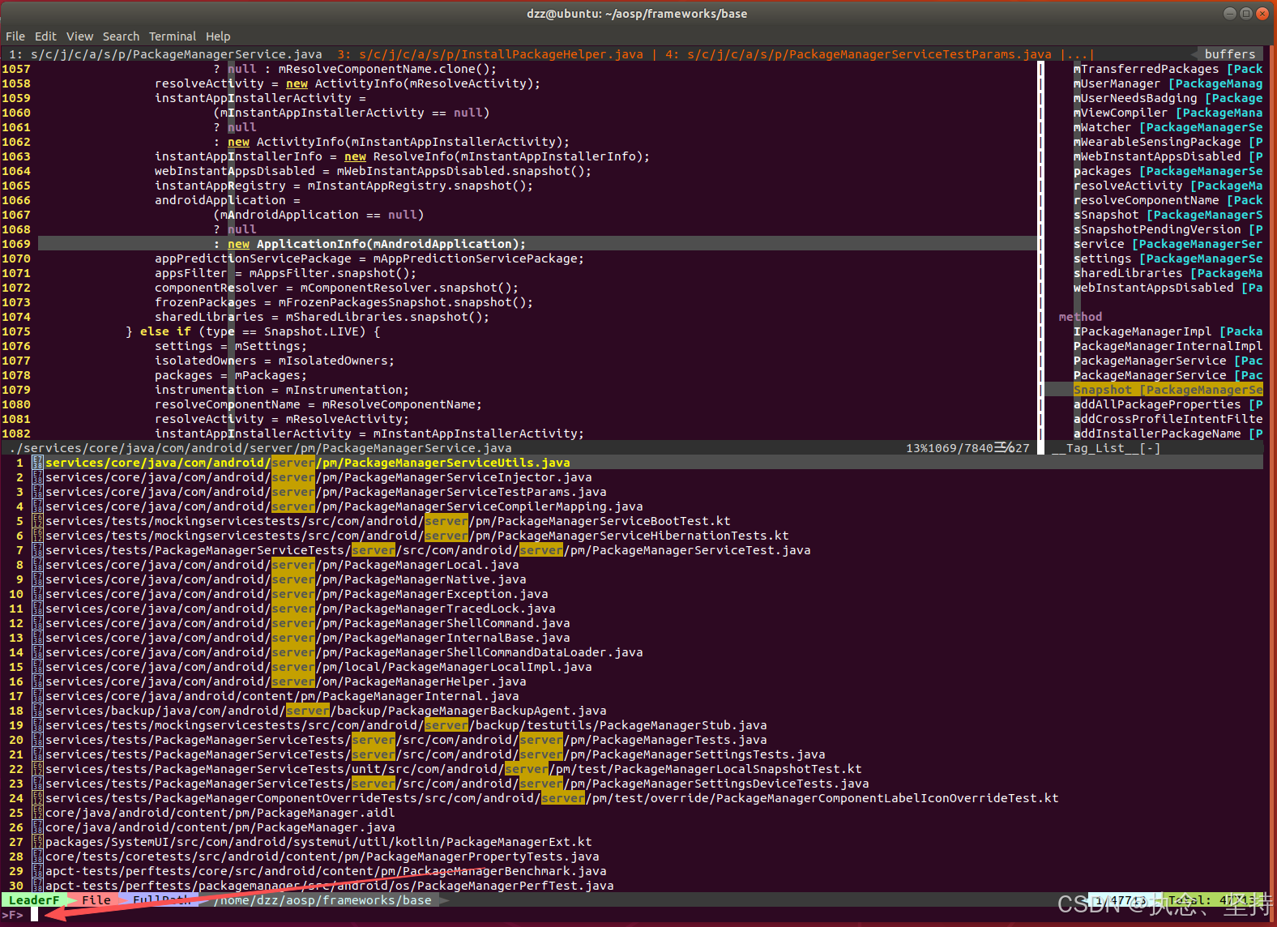The height and width of the screenshot is (927, 1277).
Task: Click file icon of PackageManagerLocalImpl.java result
Action: [x=37, y=667]
